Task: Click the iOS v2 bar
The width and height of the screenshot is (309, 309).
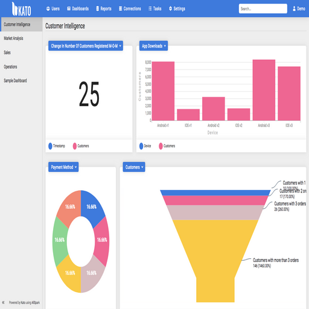Action: pos(238,115)
